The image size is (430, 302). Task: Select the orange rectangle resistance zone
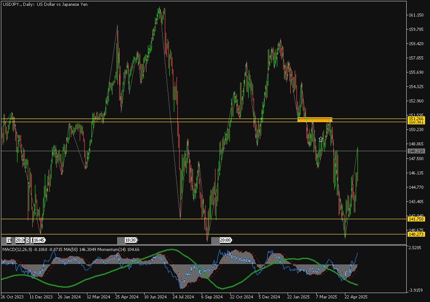point(315,119)
